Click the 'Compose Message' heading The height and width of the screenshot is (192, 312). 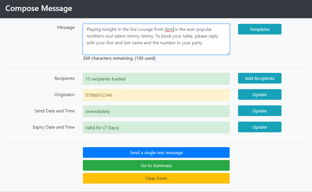[39, 8]
